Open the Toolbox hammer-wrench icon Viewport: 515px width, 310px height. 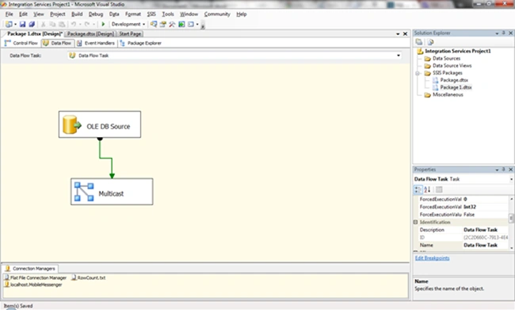click(172, 24)
